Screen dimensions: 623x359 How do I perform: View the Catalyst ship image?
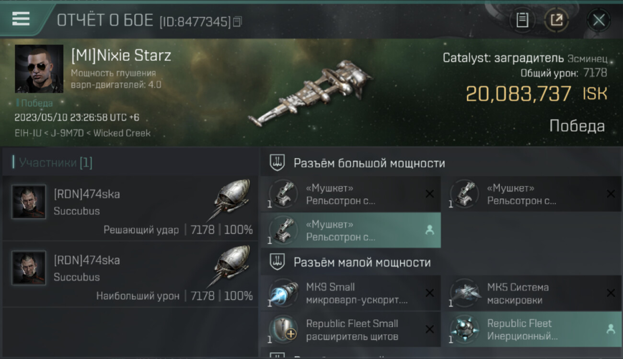pyautogui.click(x=311, y=93)
